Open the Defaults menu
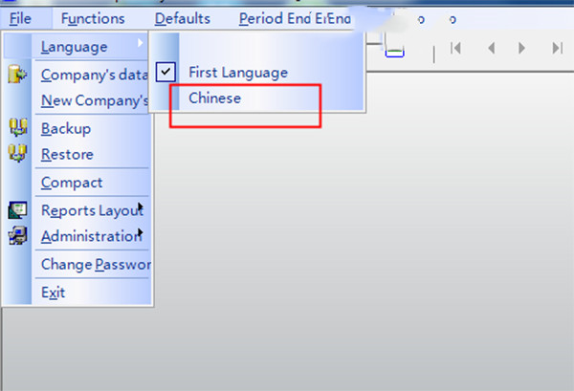This screenshot has height=391, width=574. click(x=182, y=18)
